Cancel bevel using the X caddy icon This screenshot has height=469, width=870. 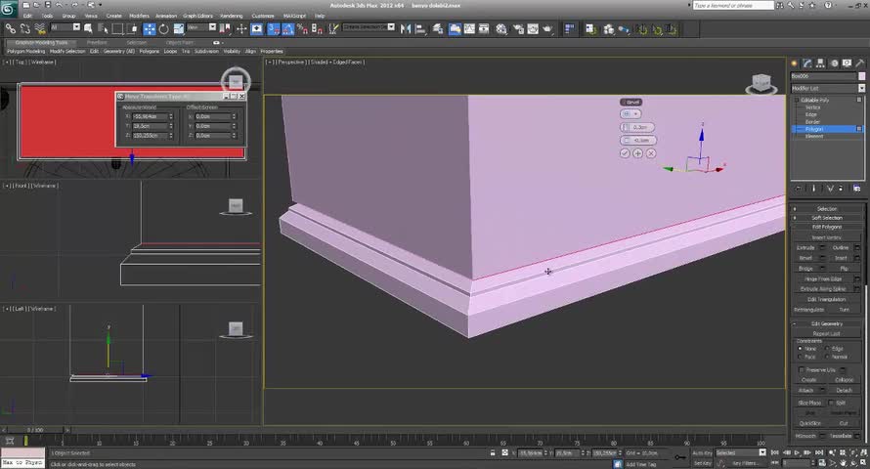click(x=651, y=153)
